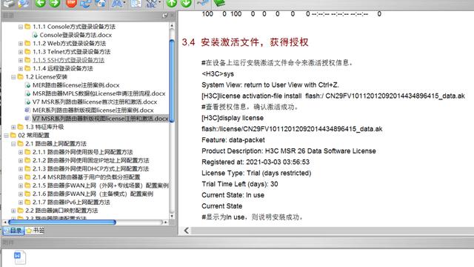
Task: Select V7 MSR系列路由器新版视图license注册和激活.docx
Action: pyautogui.click(x=101, y=119)
